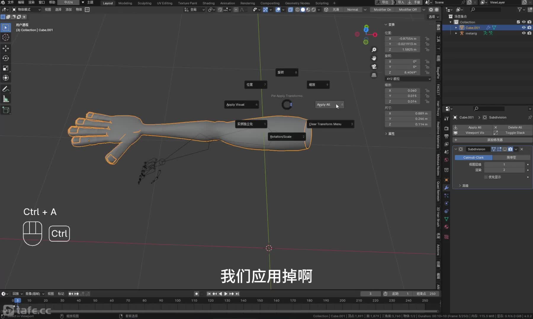
Task: Toggle Collection exclude checkbox in outliner
Action: (518, 22)
